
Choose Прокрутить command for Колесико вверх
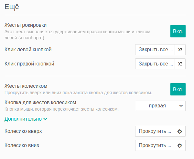[155, 131]
